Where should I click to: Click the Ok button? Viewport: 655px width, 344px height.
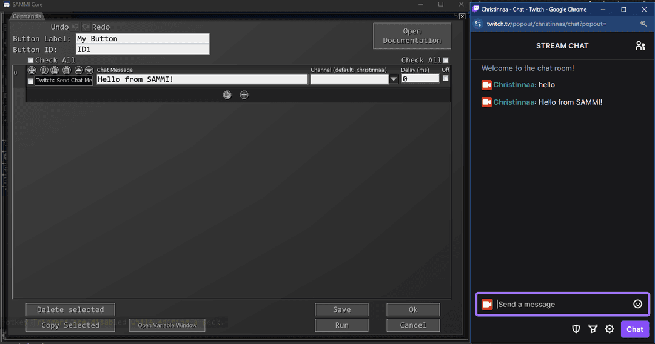413,309
